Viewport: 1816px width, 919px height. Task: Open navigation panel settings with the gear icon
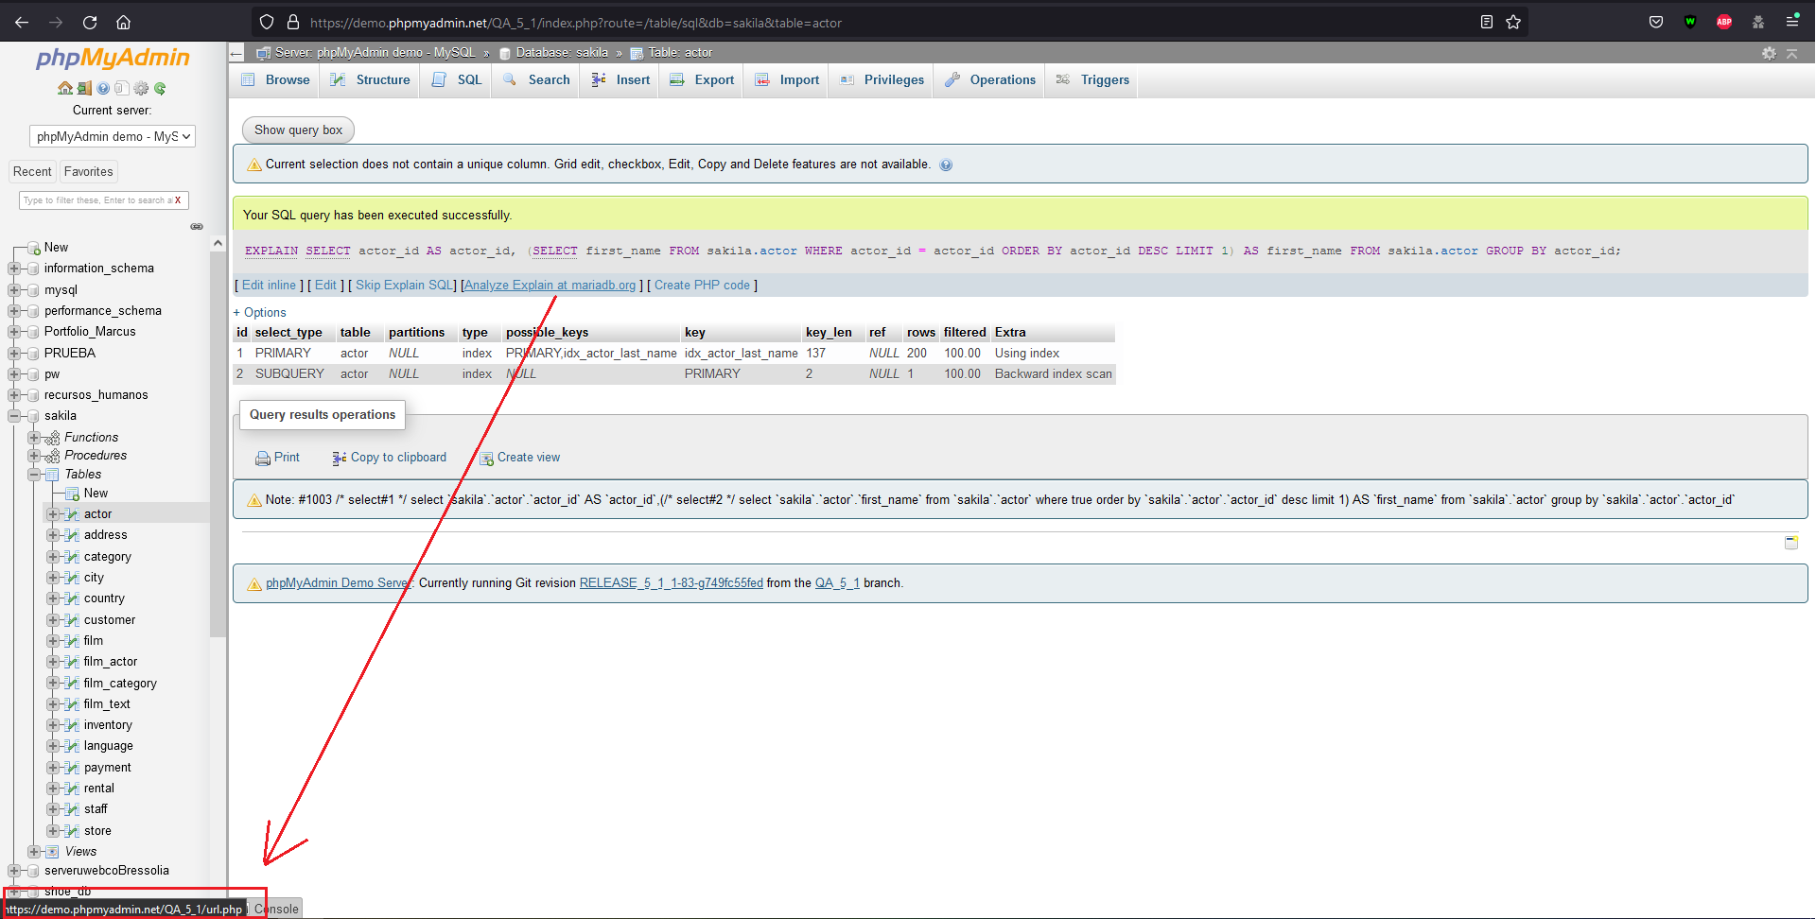[141, 88]
